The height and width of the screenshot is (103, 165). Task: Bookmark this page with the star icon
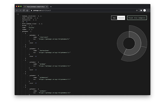click(137, 10)
